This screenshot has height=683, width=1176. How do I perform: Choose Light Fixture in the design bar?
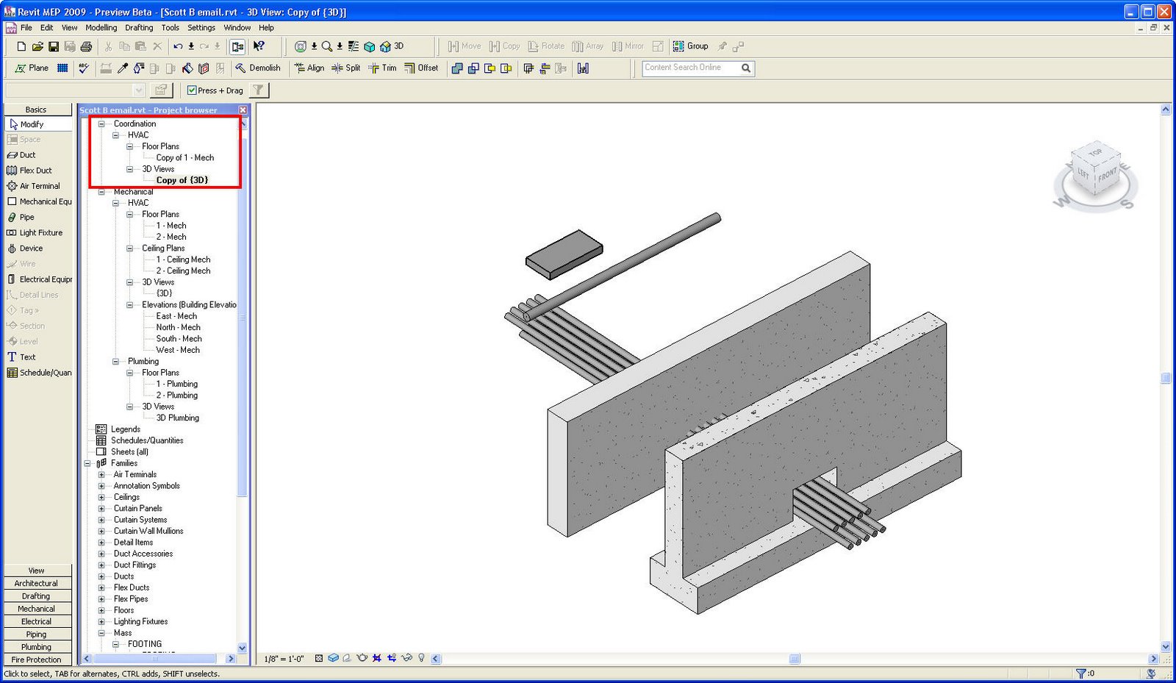[x=35, y=233]
